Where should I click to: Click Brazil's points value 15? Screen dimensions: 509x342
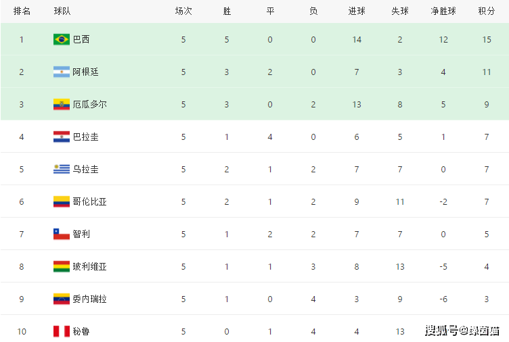[x=486, y=40]
